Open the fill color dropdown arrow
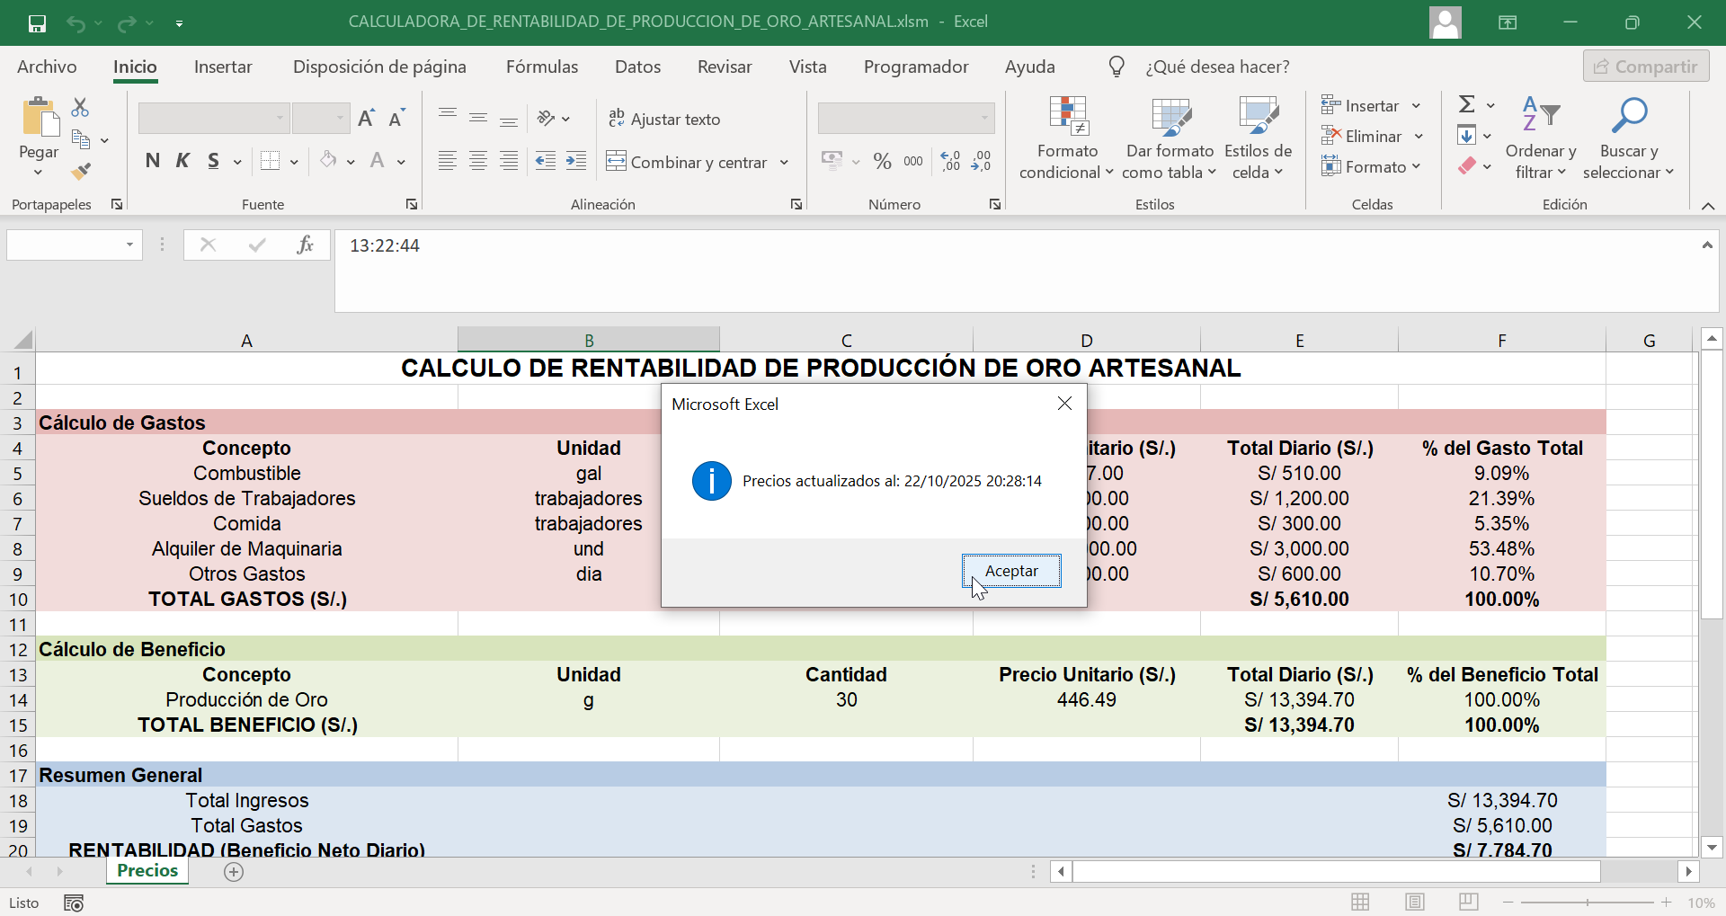This screenshot has width=1726, height=916. (x=351, y=162)
